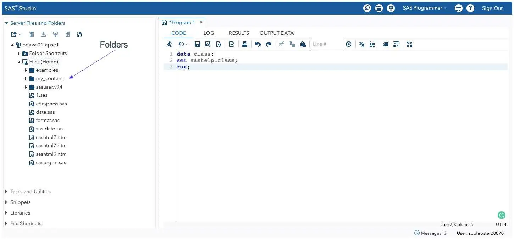Expand the sasuser.v94 folder

click(x=26, y=87)
